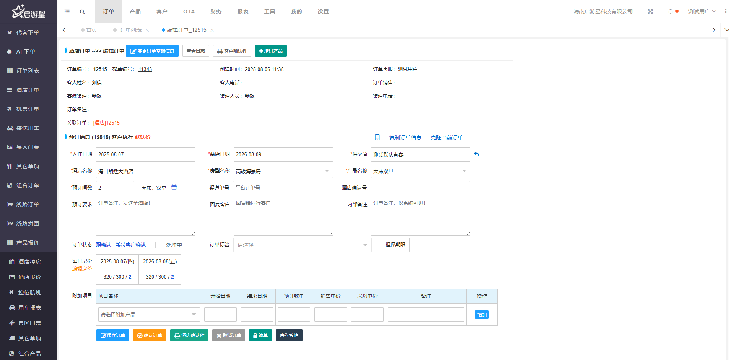Image resolution: width=729 pixels, height=360 pixels.
Task: Toggle the sidebar collapse hamburger icon
Action: point(67,12)
